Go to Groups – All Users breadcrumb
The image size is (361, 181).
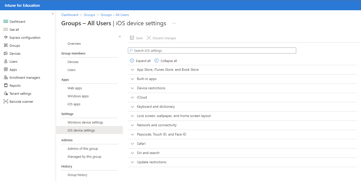[x=115, y=15]
